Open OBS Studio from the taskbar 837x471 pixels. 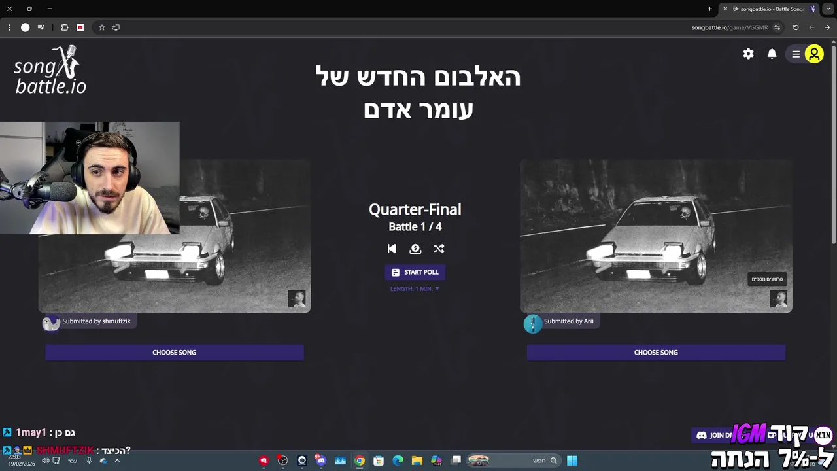tap(282, 461)
